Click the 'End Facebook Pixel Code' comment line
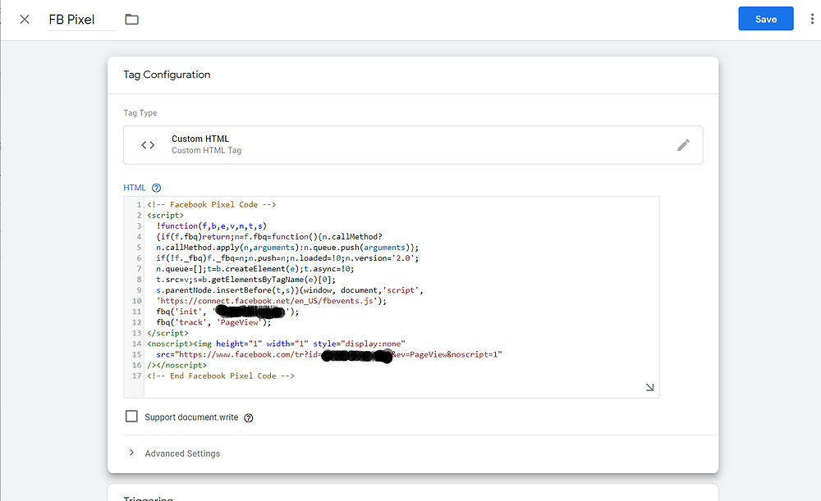821x501 pixels. (x=220, y=376)
